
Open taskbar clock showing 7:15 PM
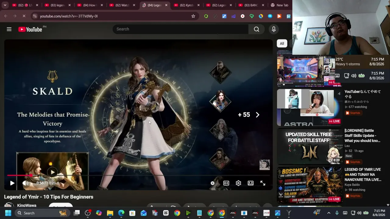[x=379, y=213]
